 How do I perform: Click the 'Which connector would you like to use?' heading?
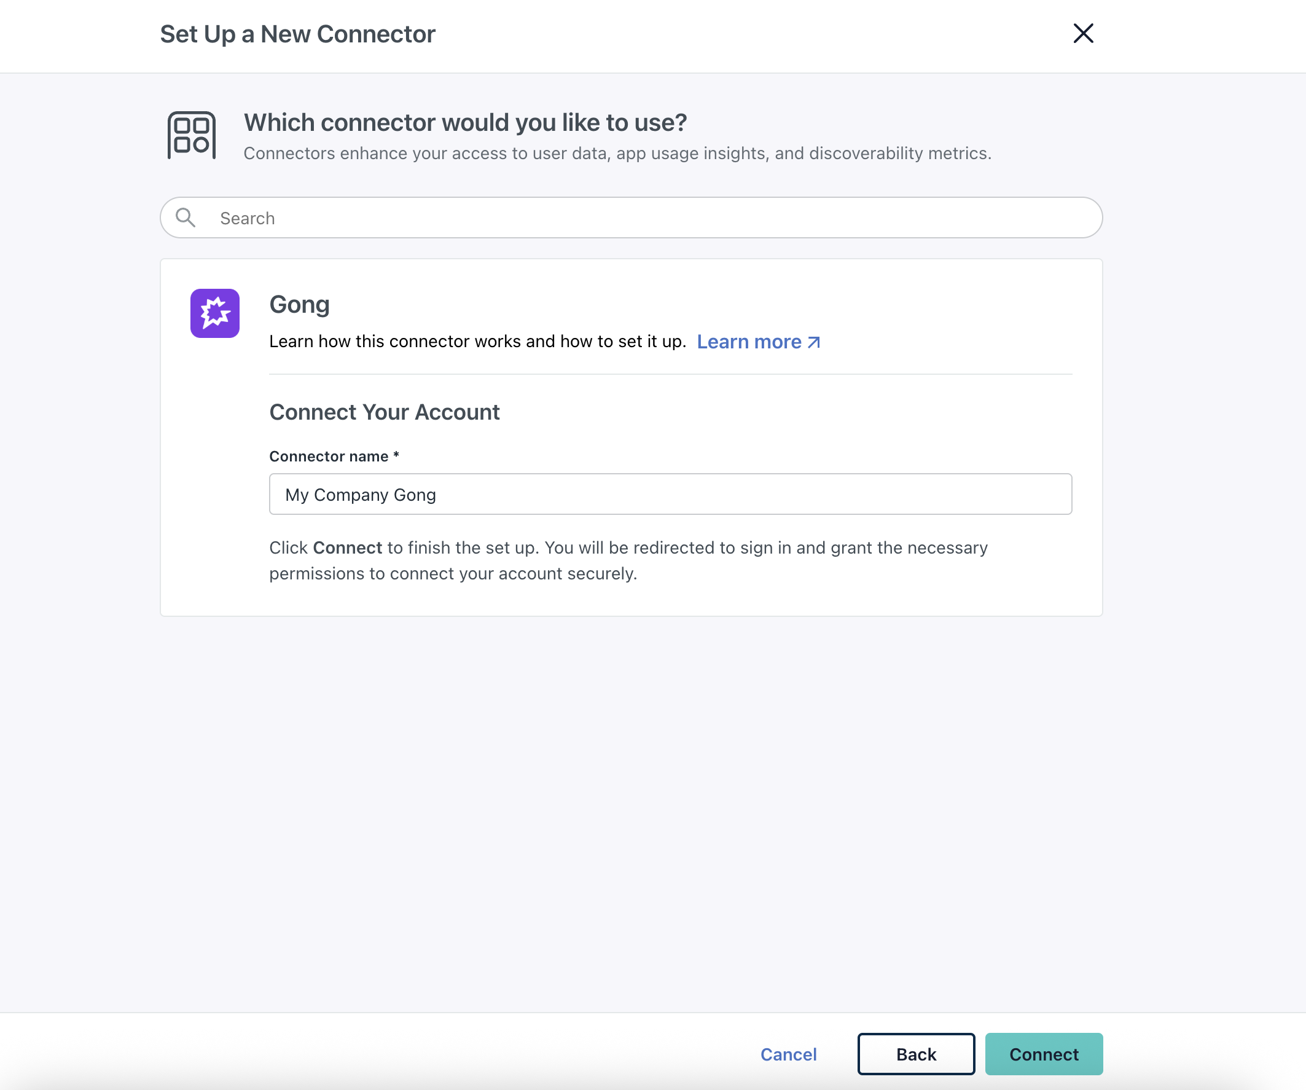click(x=464, y=122)
